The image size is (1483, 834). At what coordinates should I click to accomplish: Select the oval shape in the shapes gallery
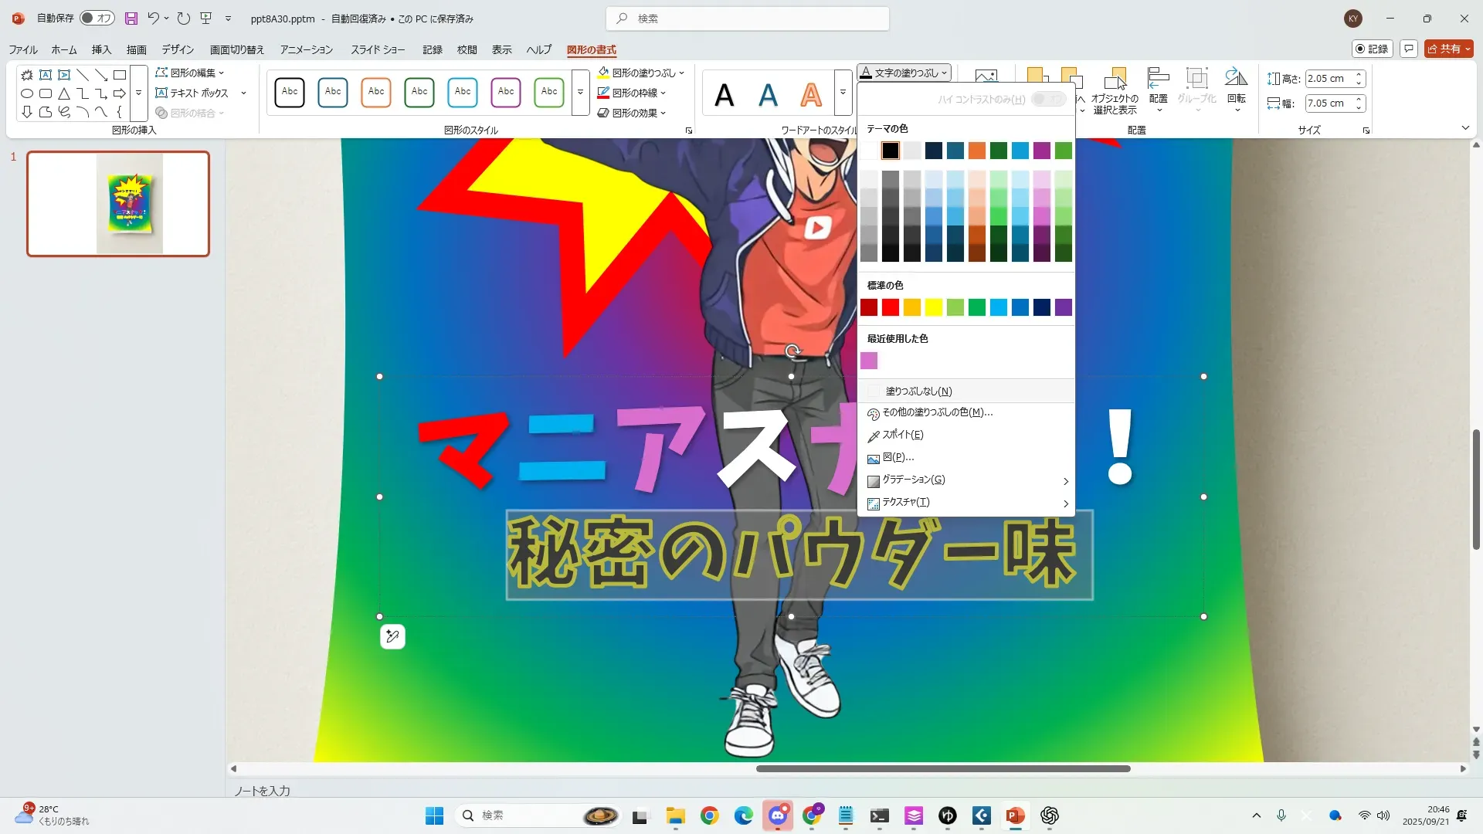tap(27, 93)
